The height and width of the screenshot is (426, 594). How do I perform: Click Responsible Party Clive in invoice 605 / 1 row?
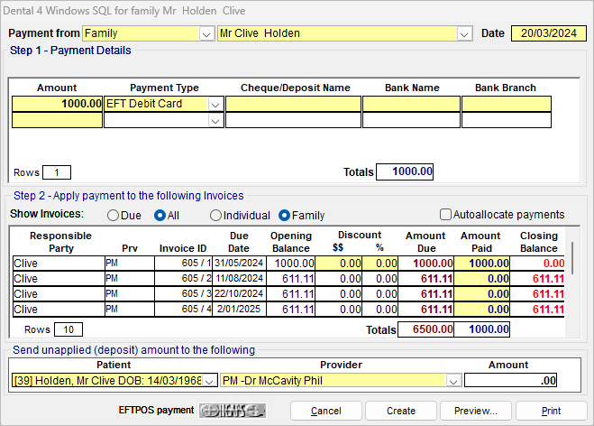[59, 264]
